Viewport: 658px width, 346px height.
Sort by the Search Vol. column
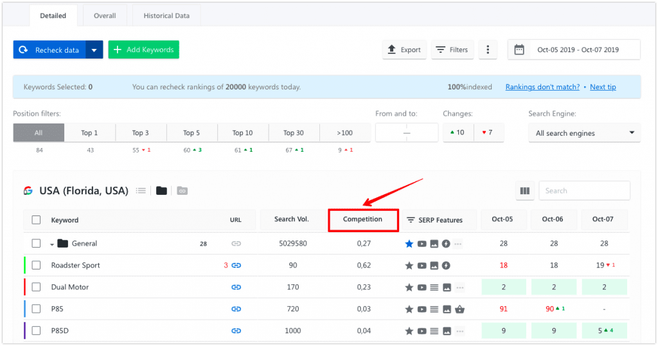click(x=291, y=219)
